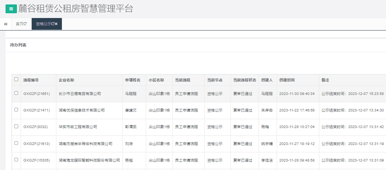This screenshot has height=170, width=386.
Task: Toggle the select-all checkbox in table header
Action: [x=16, y=79]
